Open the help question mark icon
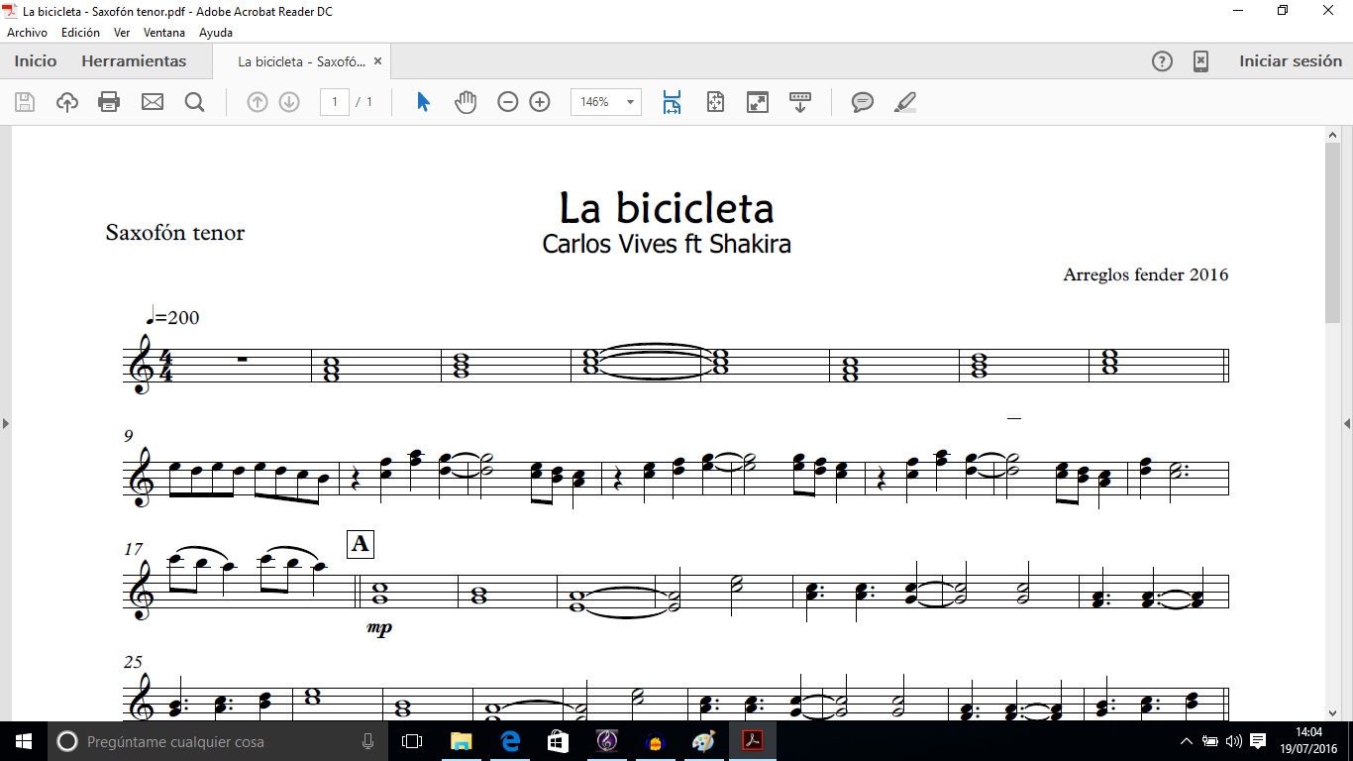This screenshot has height=761, width=1353. point(1162,61)
